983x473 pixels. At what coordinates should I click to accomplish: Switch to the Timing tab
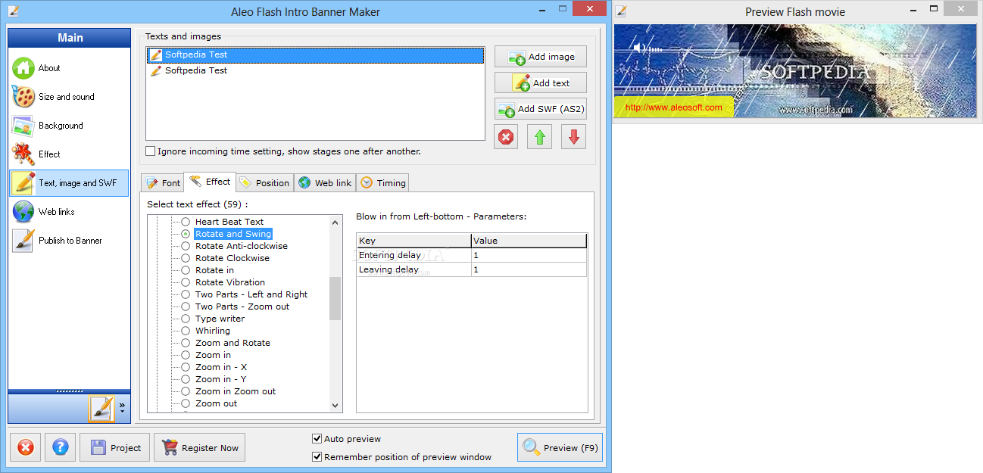click(x=383, y=183)
